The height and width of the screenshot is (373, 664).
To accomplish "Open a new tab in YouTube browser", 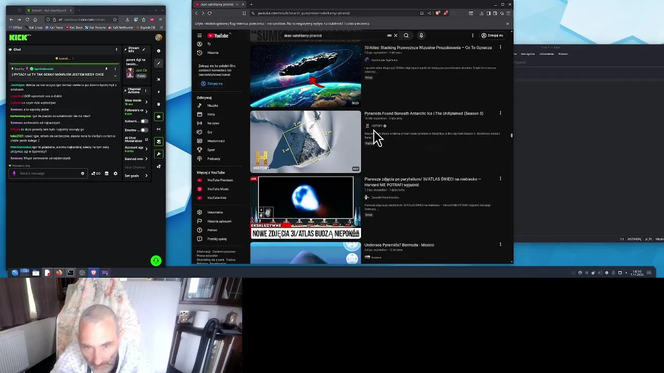I will [x=251, y=4].
